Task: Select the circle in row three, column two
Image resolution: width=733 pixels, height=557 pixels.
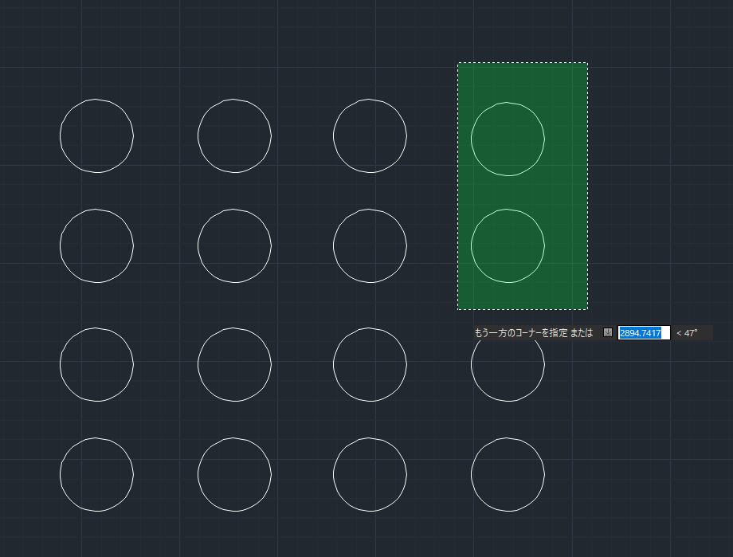Action: [234, 364]
